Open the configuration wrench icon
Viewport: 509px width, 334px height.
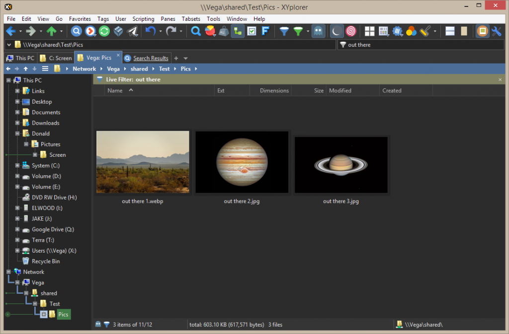pos(496,31)
